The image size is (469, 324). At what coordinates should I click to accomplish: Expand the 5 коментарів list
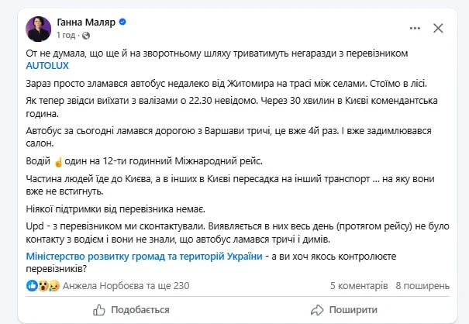tap(359, 286)
